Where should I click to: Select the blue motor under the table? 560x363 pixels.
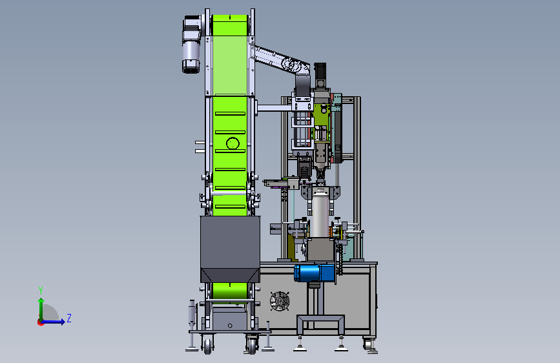pos(315,273)
